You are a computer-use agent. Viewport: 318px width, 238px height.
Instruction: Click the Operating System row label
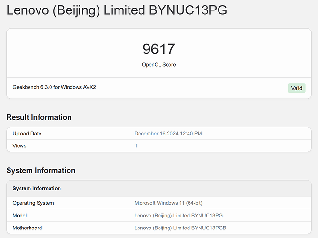tap(33, 203)
